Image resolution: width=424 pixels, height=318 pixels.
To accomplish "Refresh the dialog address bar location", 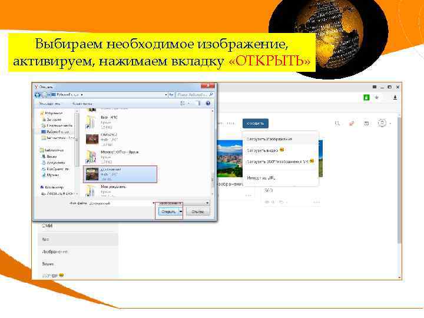I will click(x=171, y=95).
